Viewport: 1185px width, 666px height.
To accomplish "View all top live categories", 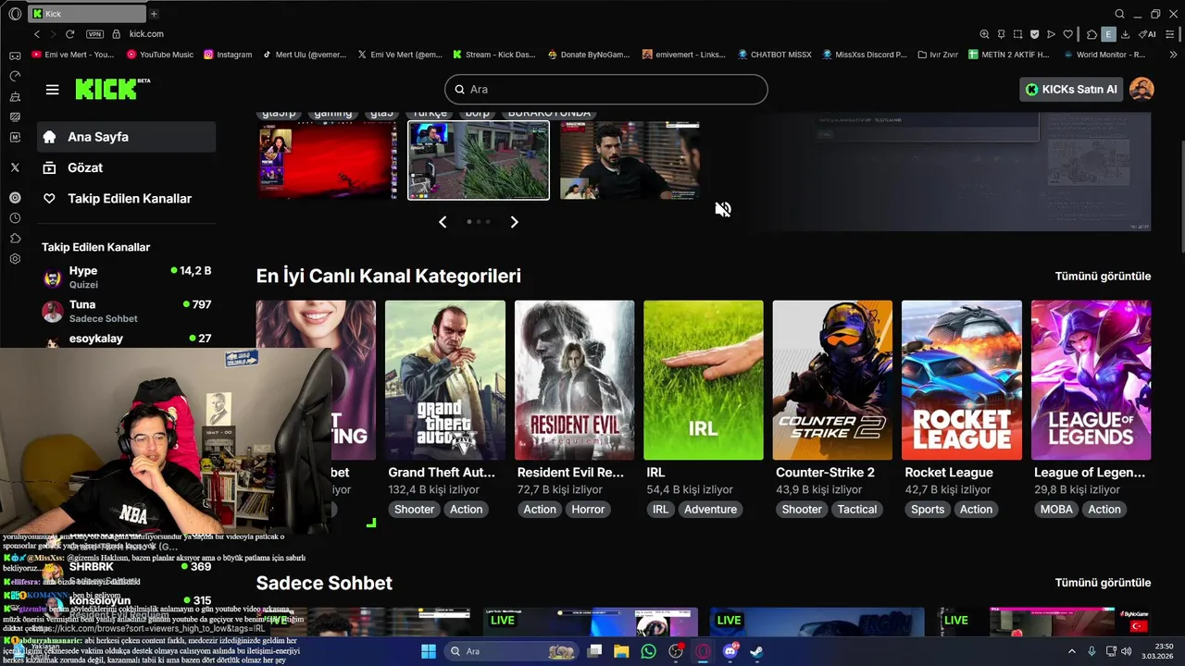I will coord(1103,276).
